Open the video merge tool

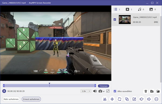point(127,99)
